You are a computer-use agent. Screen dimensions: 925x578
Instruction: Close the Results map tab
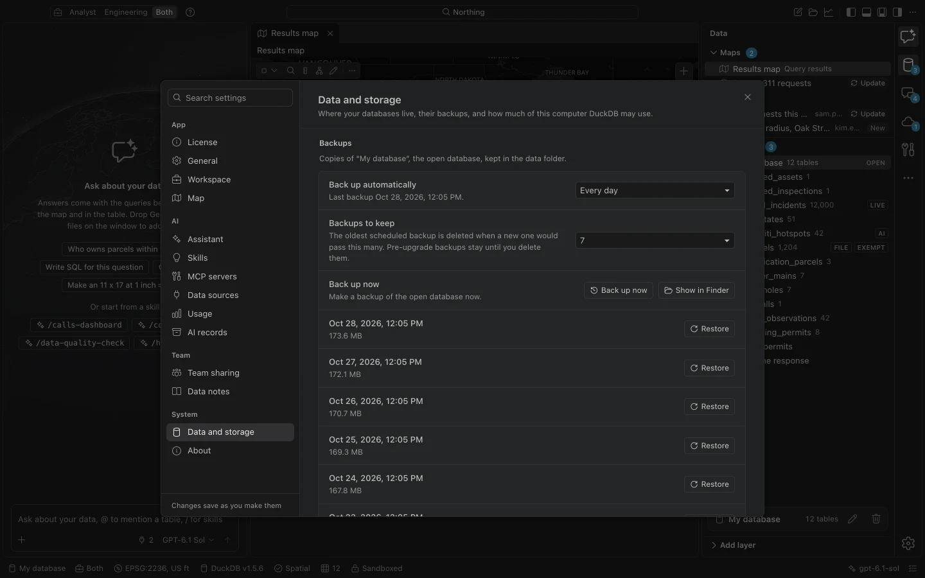click(330, 33)
